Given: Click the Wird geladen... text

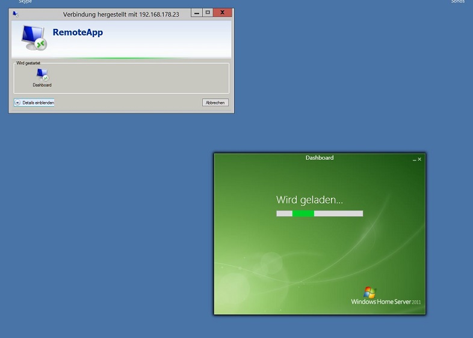Looking at the screenshot, I should click(309, 200).
